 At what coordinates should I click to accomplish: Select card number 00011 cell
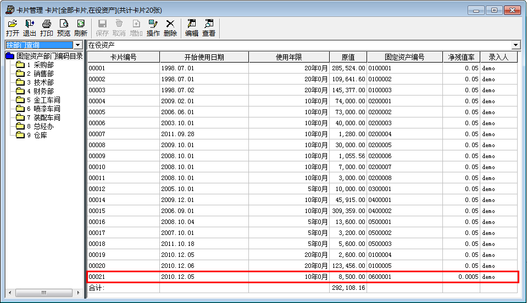[x=123, y=178]
